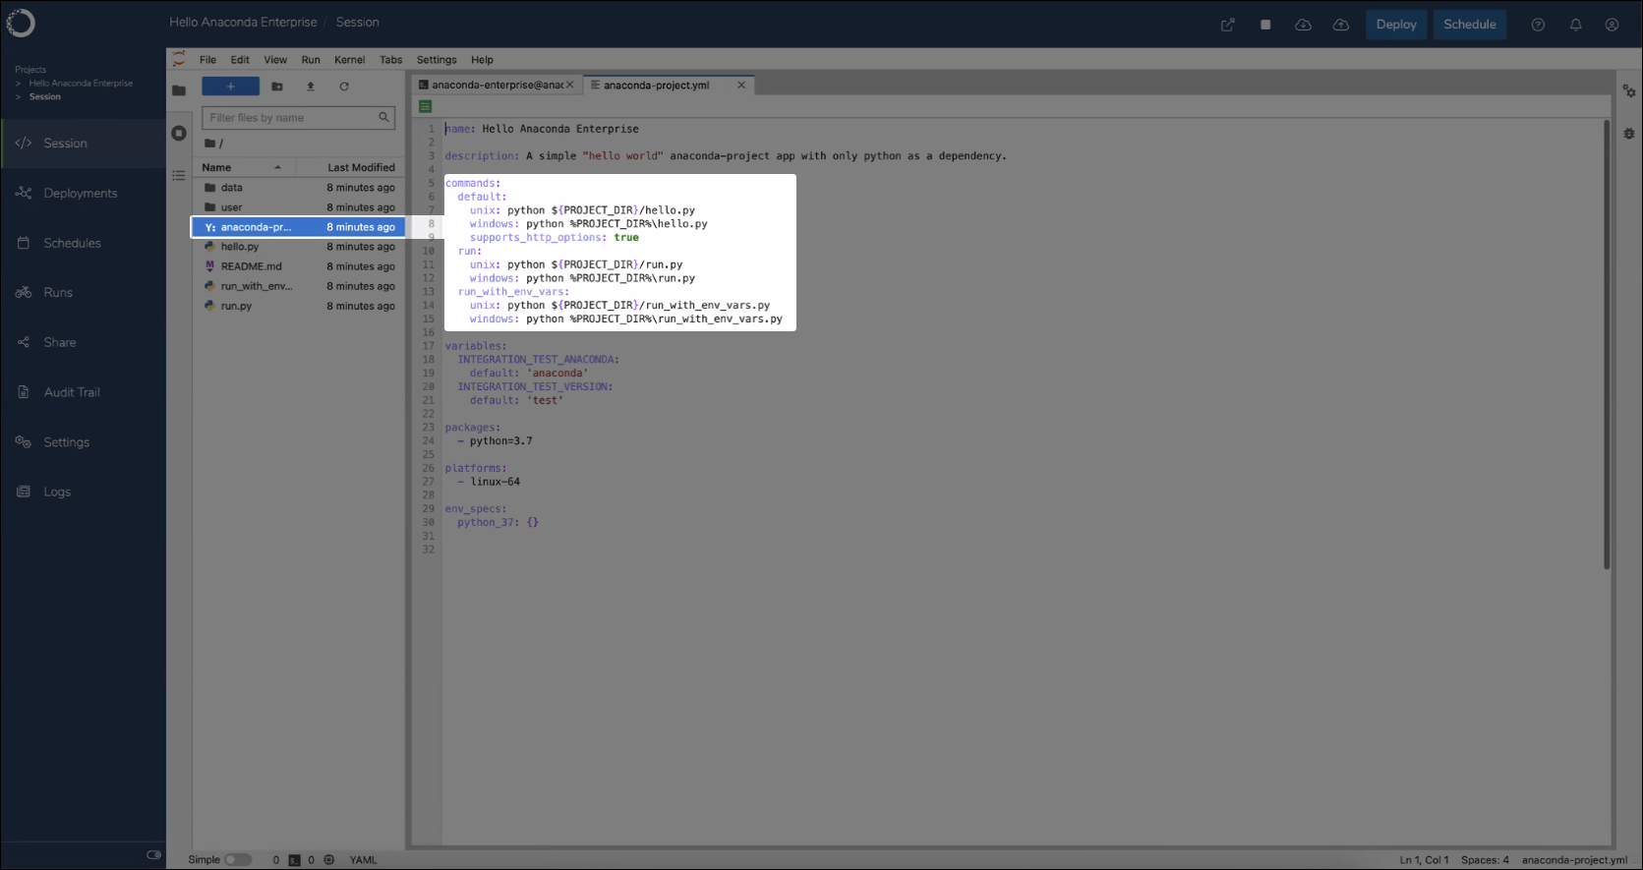Switch to anaconda-enterprise terminal tab
Screen dimensions: 1643x870
click(497, 86)
